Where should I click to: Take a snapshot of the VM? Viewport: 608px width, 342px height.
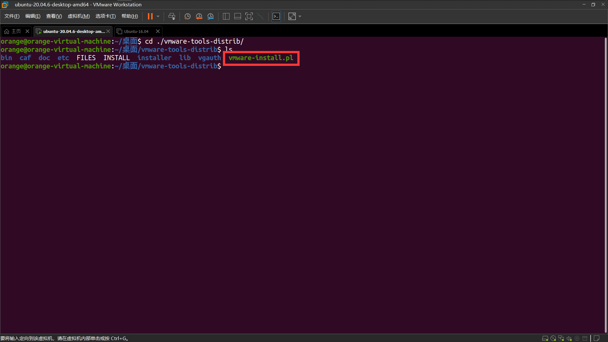click(x=187, y=16)
